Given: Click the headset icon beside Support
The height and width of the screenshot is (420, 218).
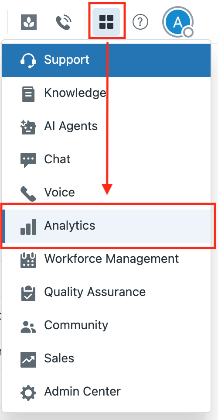Looking at the screenshot, I should [28, 60].
